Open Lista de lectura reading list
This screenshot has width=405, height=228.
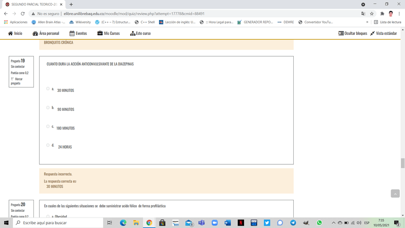[x=388, y=22]
